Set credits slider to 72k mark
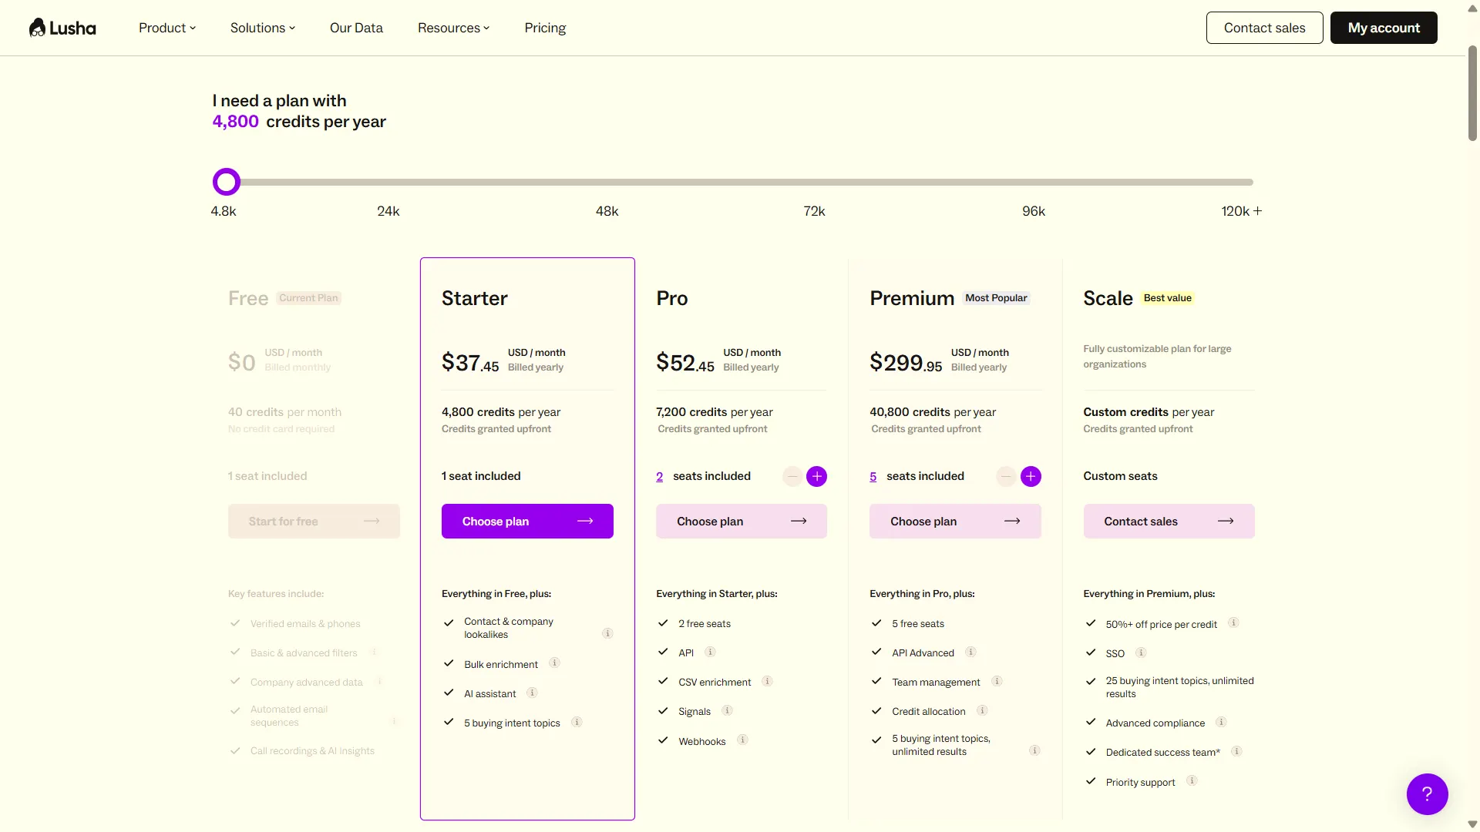The width and height of the screenshot is (1480, 832). coord(814,211)
